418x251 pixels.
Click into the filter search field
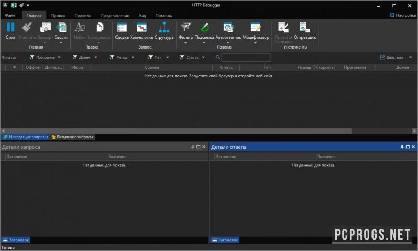pyautogui.click(x=246, y=57)
